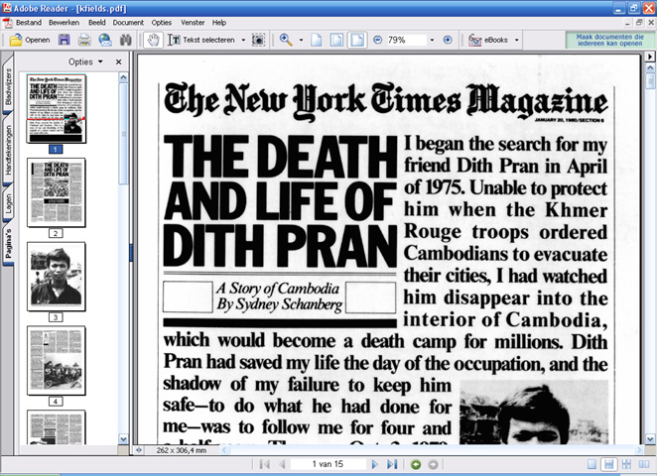This screenshot has height=476, width=657.
Task: Set view to Fit Page icon
Action: 336,41
